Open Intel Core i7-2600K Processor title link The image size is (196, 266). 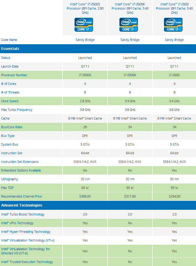[x=130, y=8]
